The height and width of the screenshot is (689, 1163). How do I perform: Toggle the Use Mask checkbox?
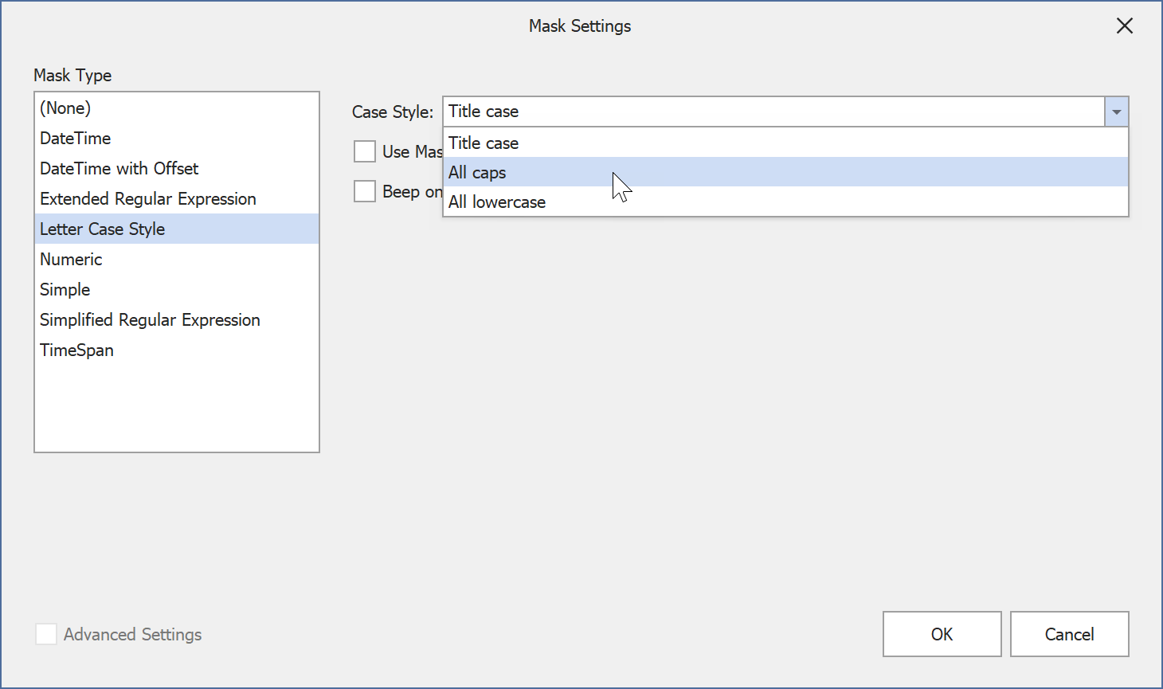click(x=365, y=151)
